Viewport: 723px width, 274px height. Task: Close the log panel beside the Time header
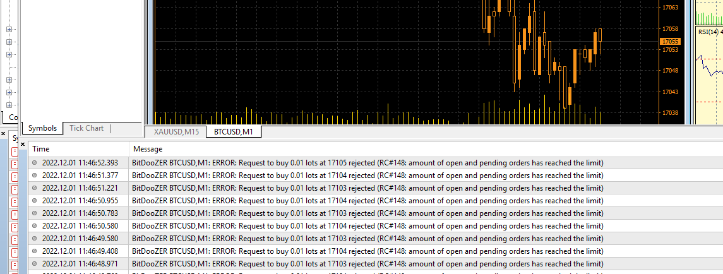(23, 145)
